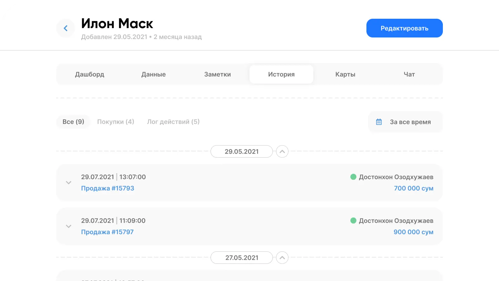Image resolution: width=499 pixels, height=281 pixels.
Task: Click the 29.05.2021 date pill
Action: point(242,151)
